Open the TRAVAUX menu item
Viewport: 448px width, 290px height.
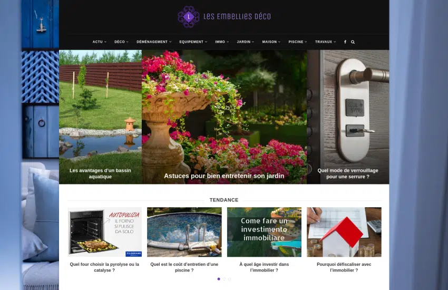pyautogui.click(x=325, y=42)
